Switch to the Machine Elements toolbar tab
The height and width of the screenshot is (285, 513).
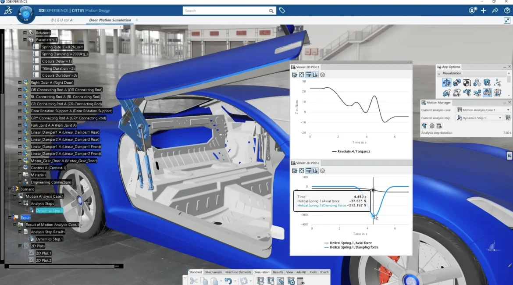point(238,272)
